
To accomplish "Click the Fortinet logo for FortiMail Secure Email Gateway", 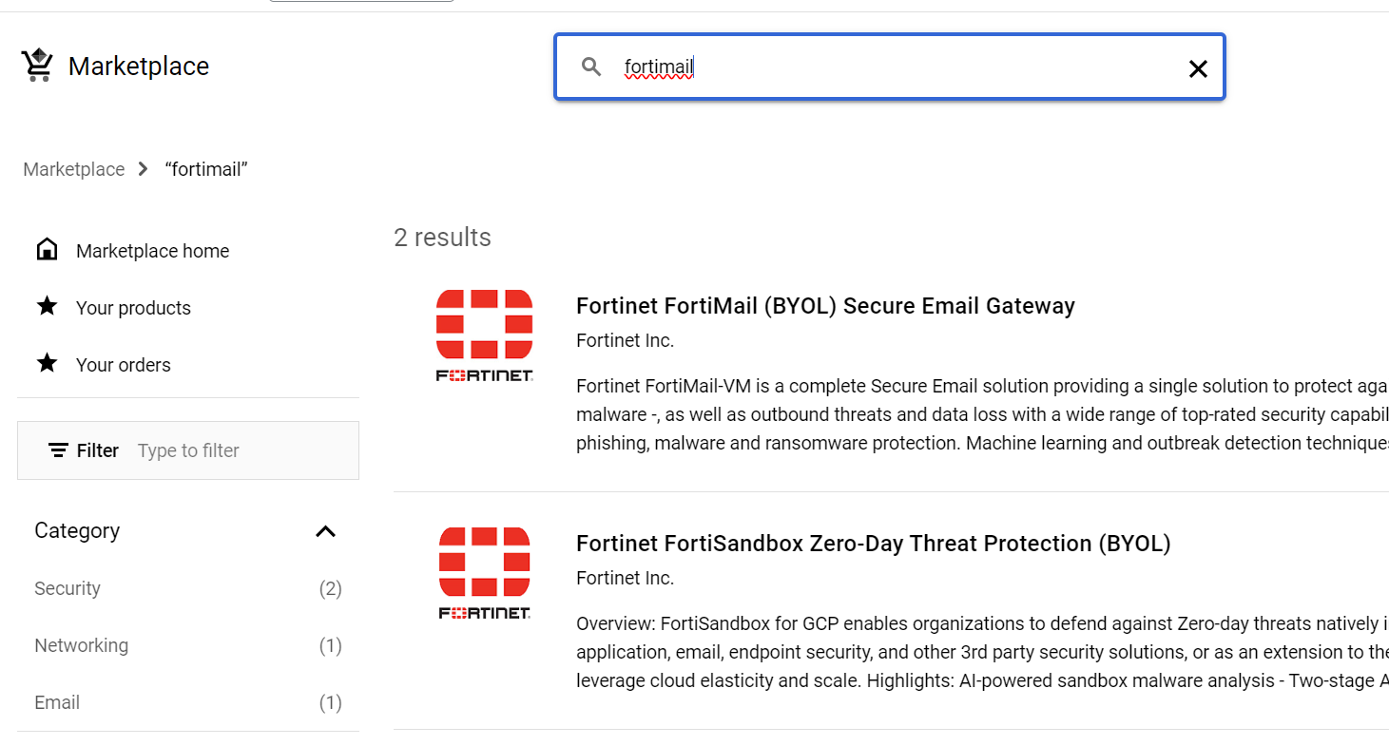I will pyautogui.click(x=484, y=335).
